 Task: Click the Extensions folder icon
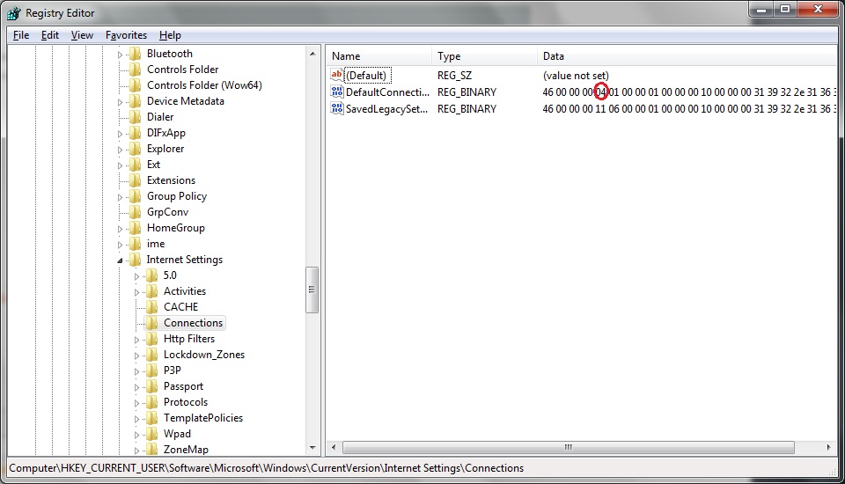click(136, 180)
